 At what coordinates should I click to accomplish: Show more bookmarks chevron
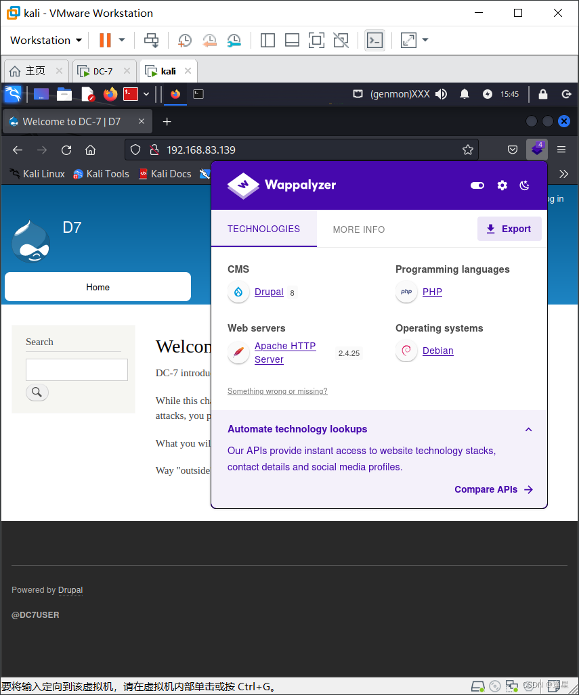tap(563, 174)
